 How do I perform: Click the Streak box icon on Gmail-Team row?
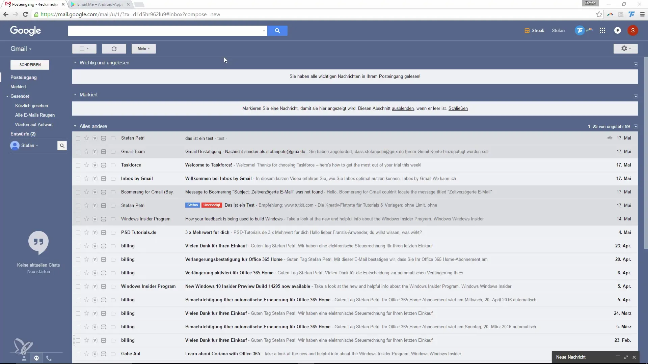104,152
